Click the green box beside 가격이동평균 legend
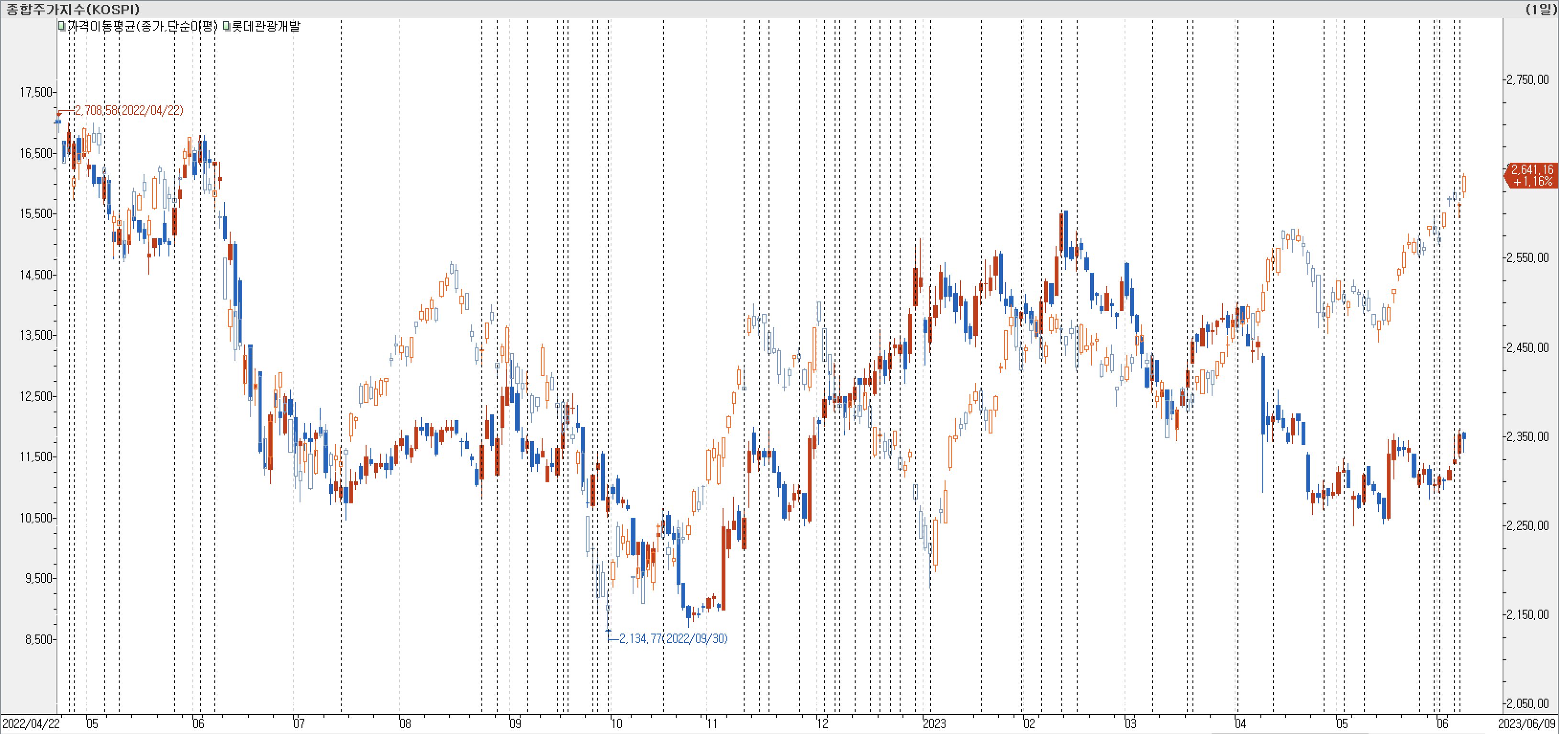Image resolution: width=1559 pixels, height=734 pixels. (62, 26)
